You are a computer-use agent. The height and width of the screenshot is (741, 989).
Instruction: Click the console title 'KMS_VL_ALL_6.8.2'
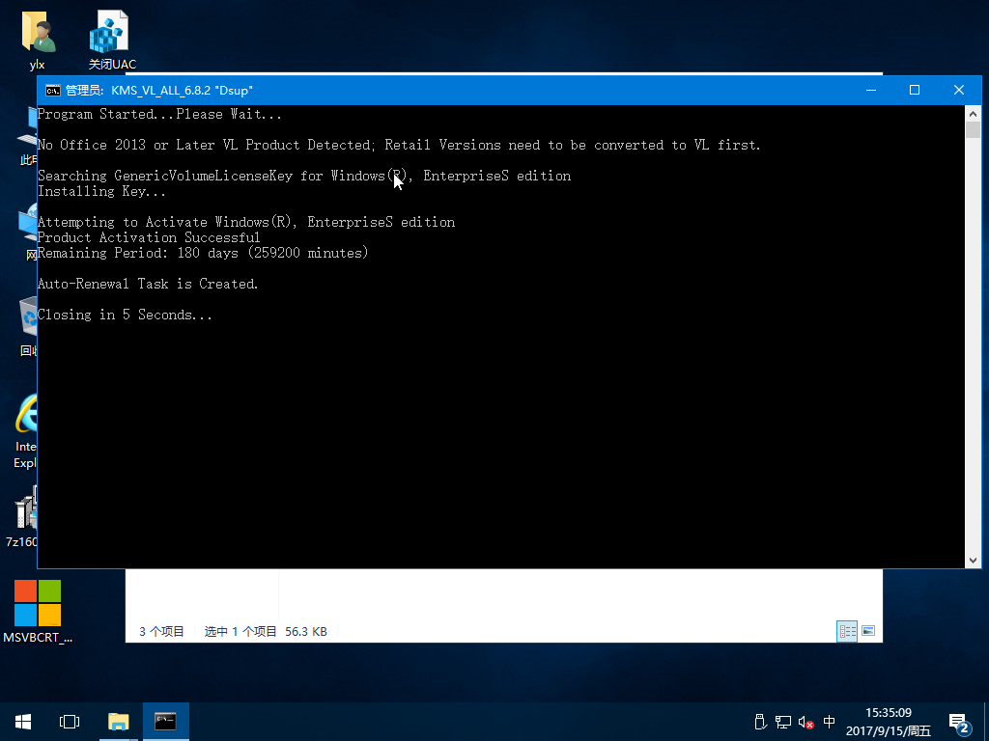pyautogui.click(x=161, y=90)
